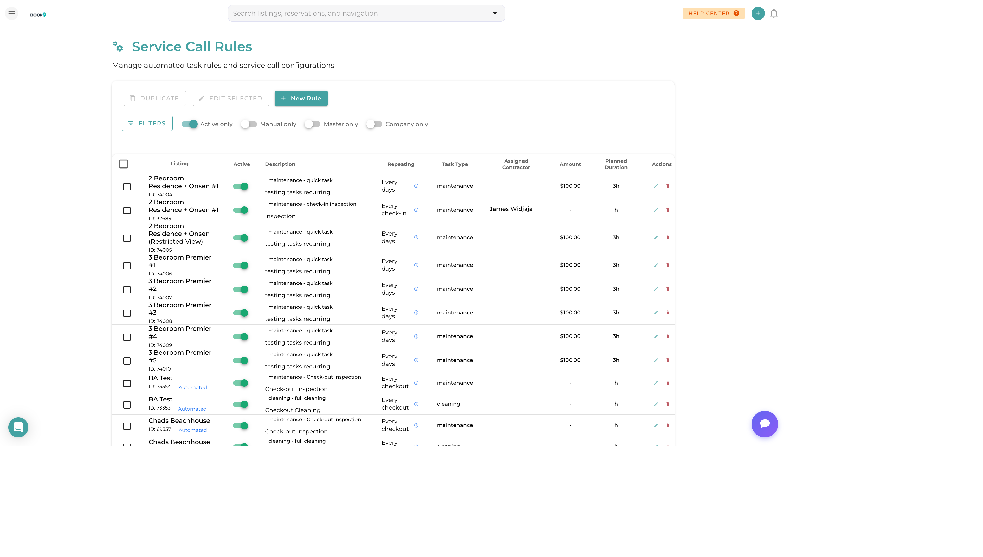This screenshot has width=983, height=557.
Task: Click the Duplicate button
Action: point(154,98)
